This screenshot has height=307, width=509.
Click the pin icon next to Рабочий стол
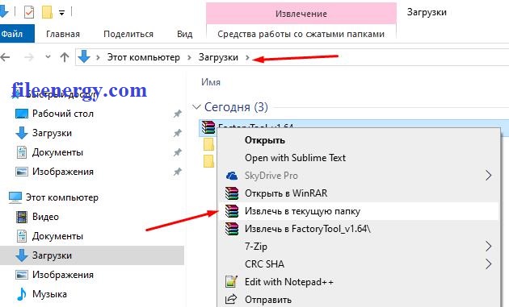177,114
